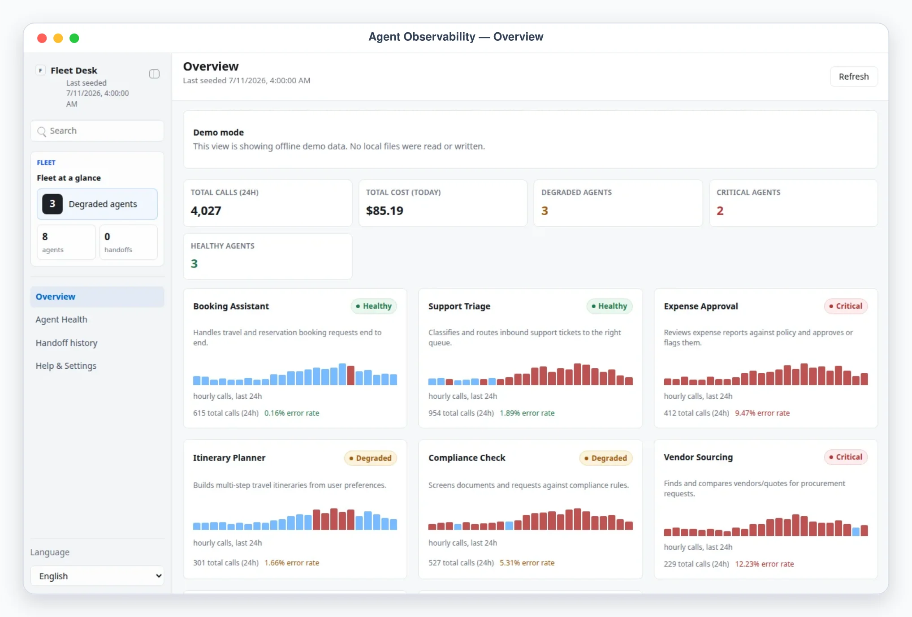Screen dimensions: 912x617
Task: Click the Critical badge on Expense Approval
Action: click(x=846, y=306)
